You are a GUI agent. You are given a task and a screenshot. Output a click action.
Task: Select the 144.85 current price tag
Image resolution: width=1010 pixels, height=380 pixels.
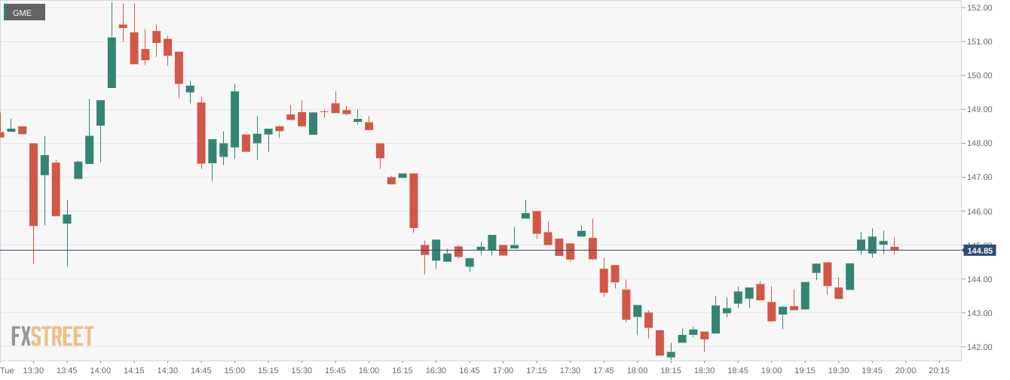(x=980, y=250)
